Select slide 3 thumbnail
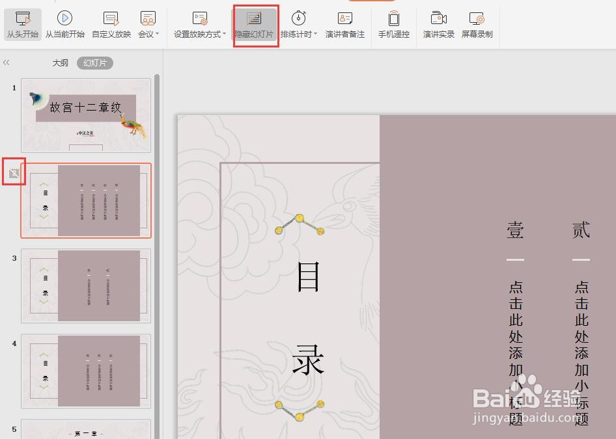 coord(86,286)
